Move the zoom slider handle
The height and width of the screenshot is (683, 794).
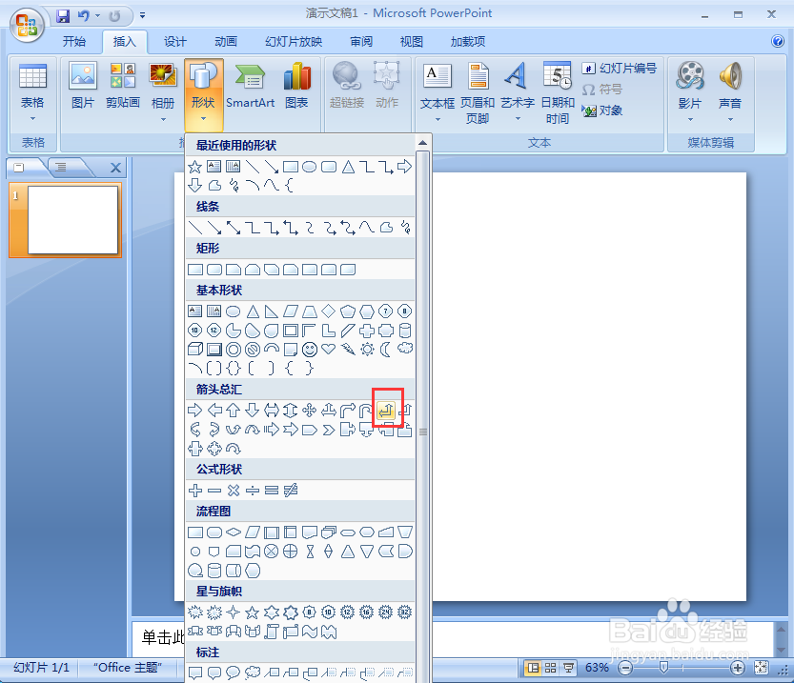(663, 669)
